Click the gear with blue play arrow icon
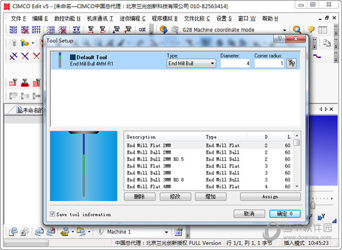Screen dimensions: 342x250 click(x=164, y=30)
